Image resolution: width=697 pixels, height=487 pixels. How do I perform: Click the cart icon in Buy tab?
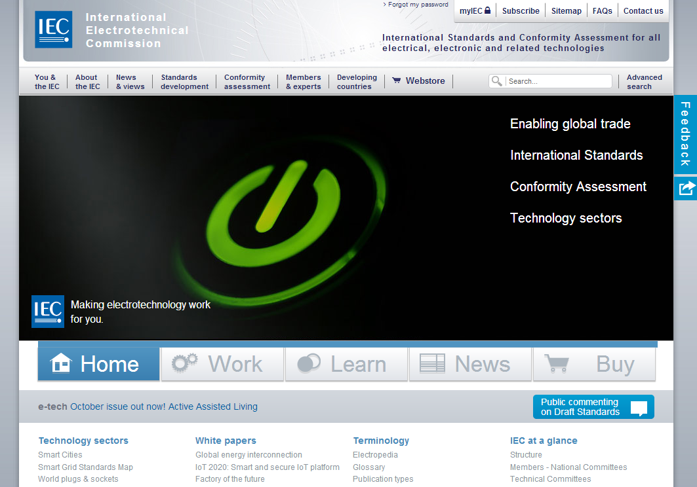click(x=557, y=363)
